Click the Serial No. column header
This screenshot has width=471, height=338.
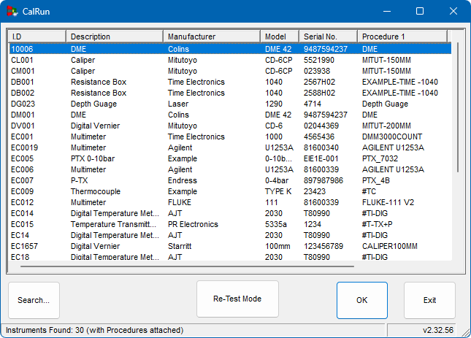[328, 37]
